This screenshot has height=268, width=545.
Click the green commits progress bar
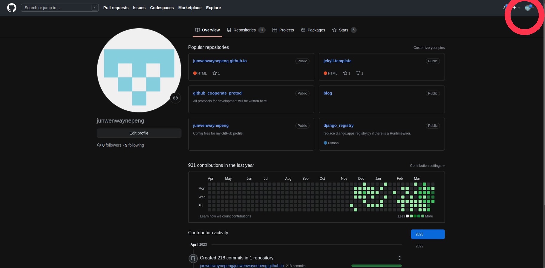point(377,266)
